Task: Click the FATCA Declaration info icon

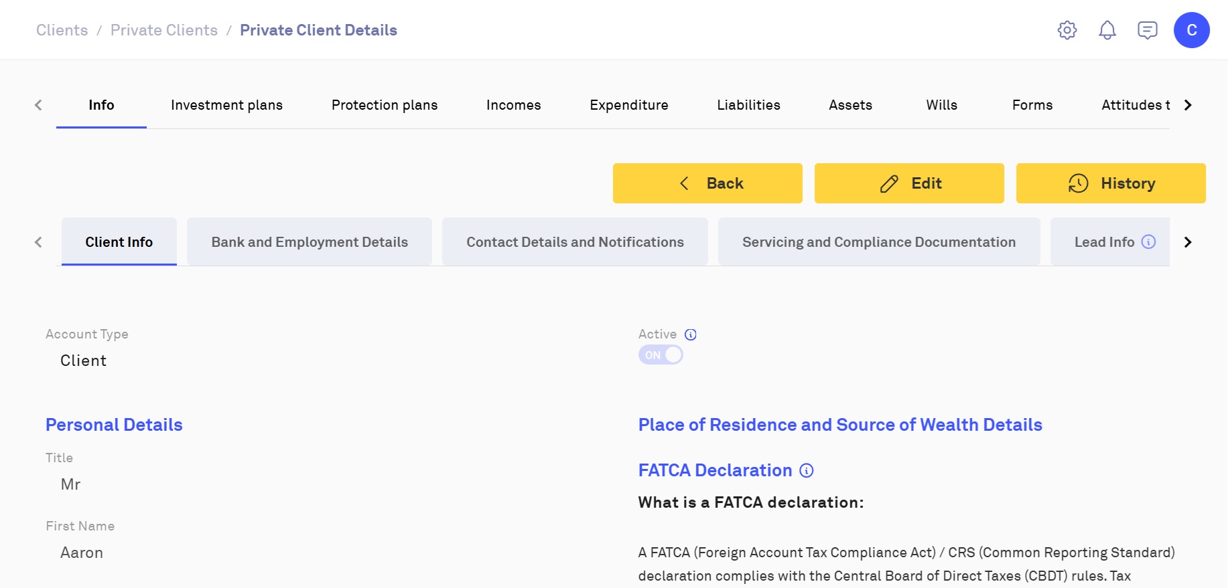Action: point(807,470)
